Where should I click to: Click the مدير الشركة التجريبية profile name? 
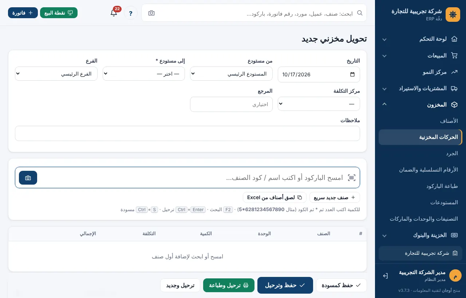(x=422, y=273)
